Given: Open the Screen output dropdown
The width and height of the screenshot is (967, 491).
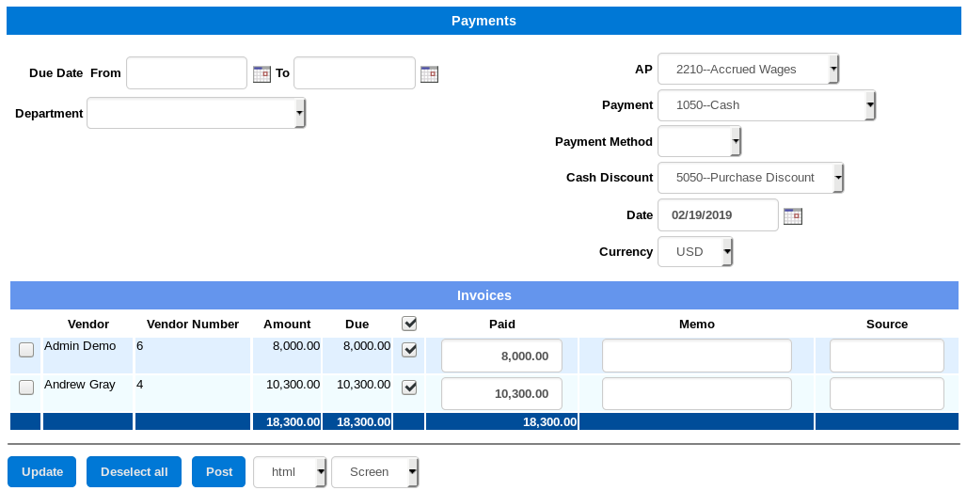Looking at the screenshot, I should click(375, 472).
